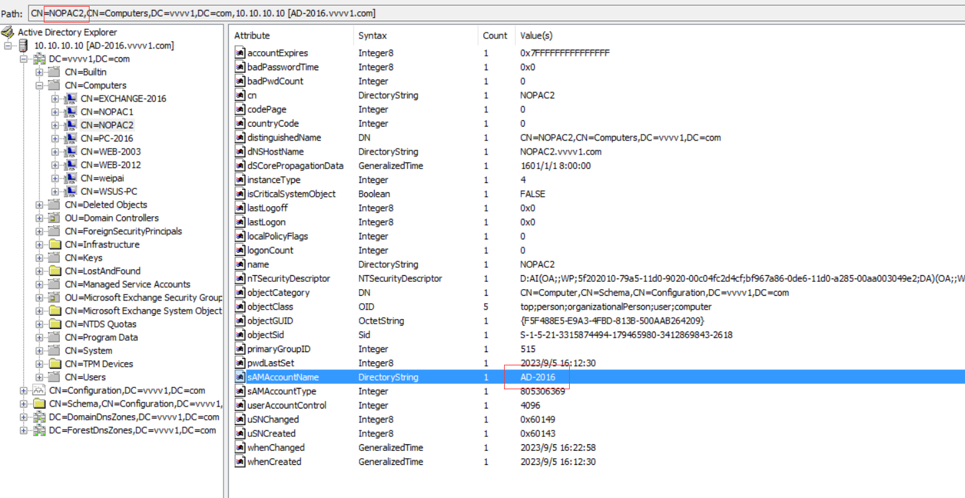Select the uSNChanged attribute row

(597, 419)
